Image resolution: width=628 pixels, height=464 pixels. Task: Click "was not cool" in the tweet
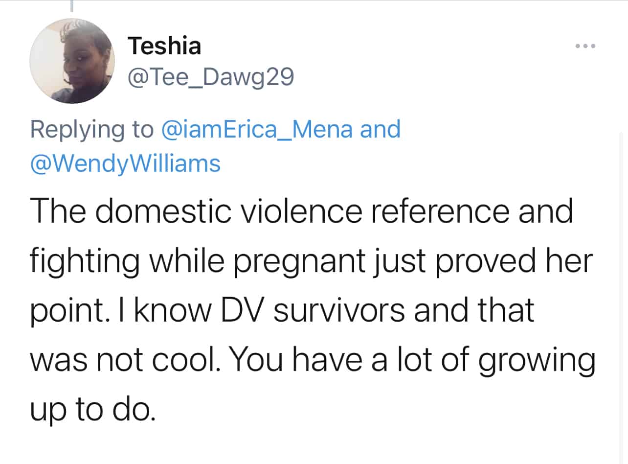[122, 360]
